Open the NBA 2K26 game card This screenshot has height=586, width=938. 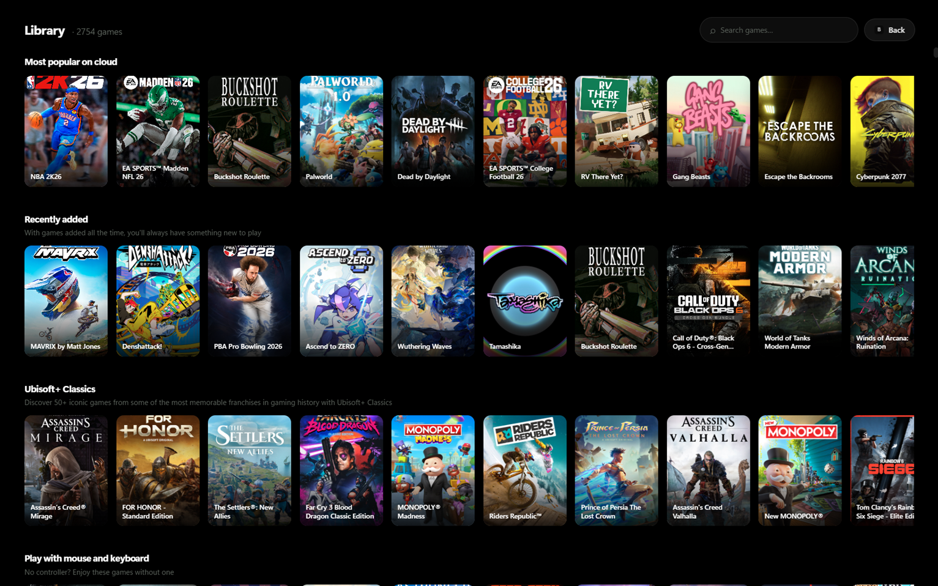pyautogui.click(x=66, y=131)
